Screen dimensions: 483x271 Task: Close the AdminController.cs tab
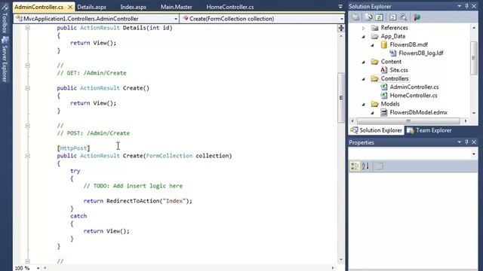click(70, 7)
